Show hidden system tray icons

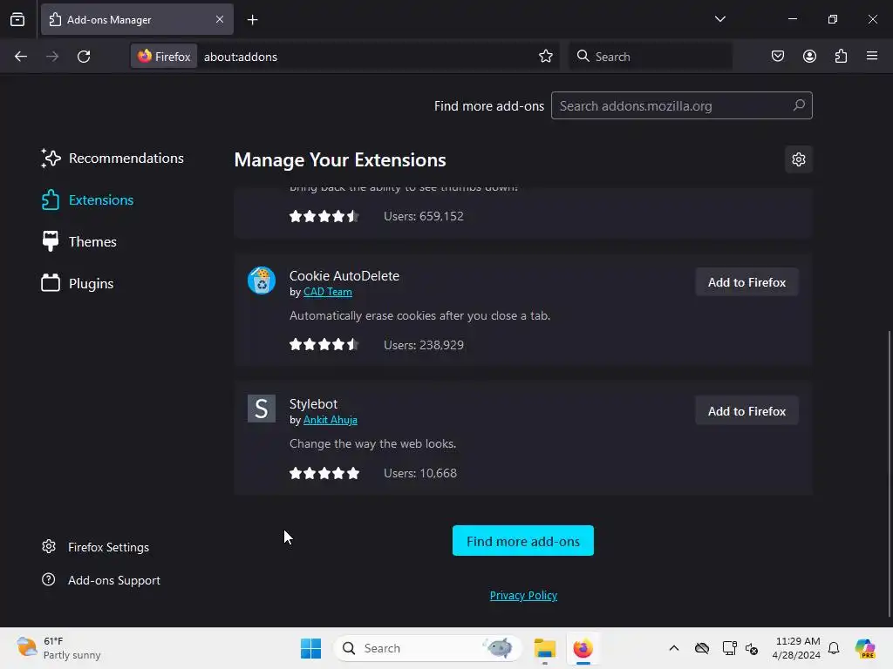coord(674,648)
